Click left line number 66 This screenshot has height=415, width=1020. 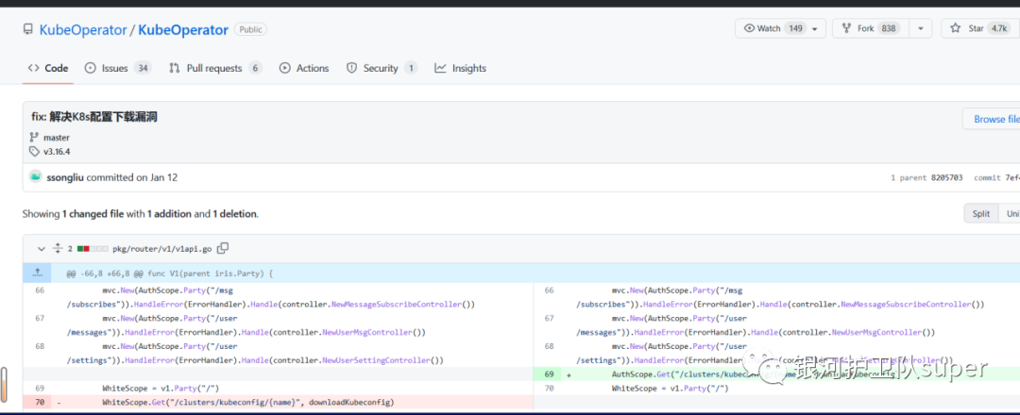pyautogui.click(x=40, y=290)
